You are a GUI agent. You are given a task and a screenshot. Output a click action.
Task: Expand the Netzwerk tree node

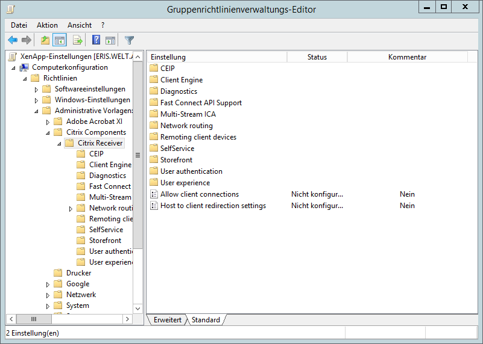pyautogui.click(x=48, y=295)
